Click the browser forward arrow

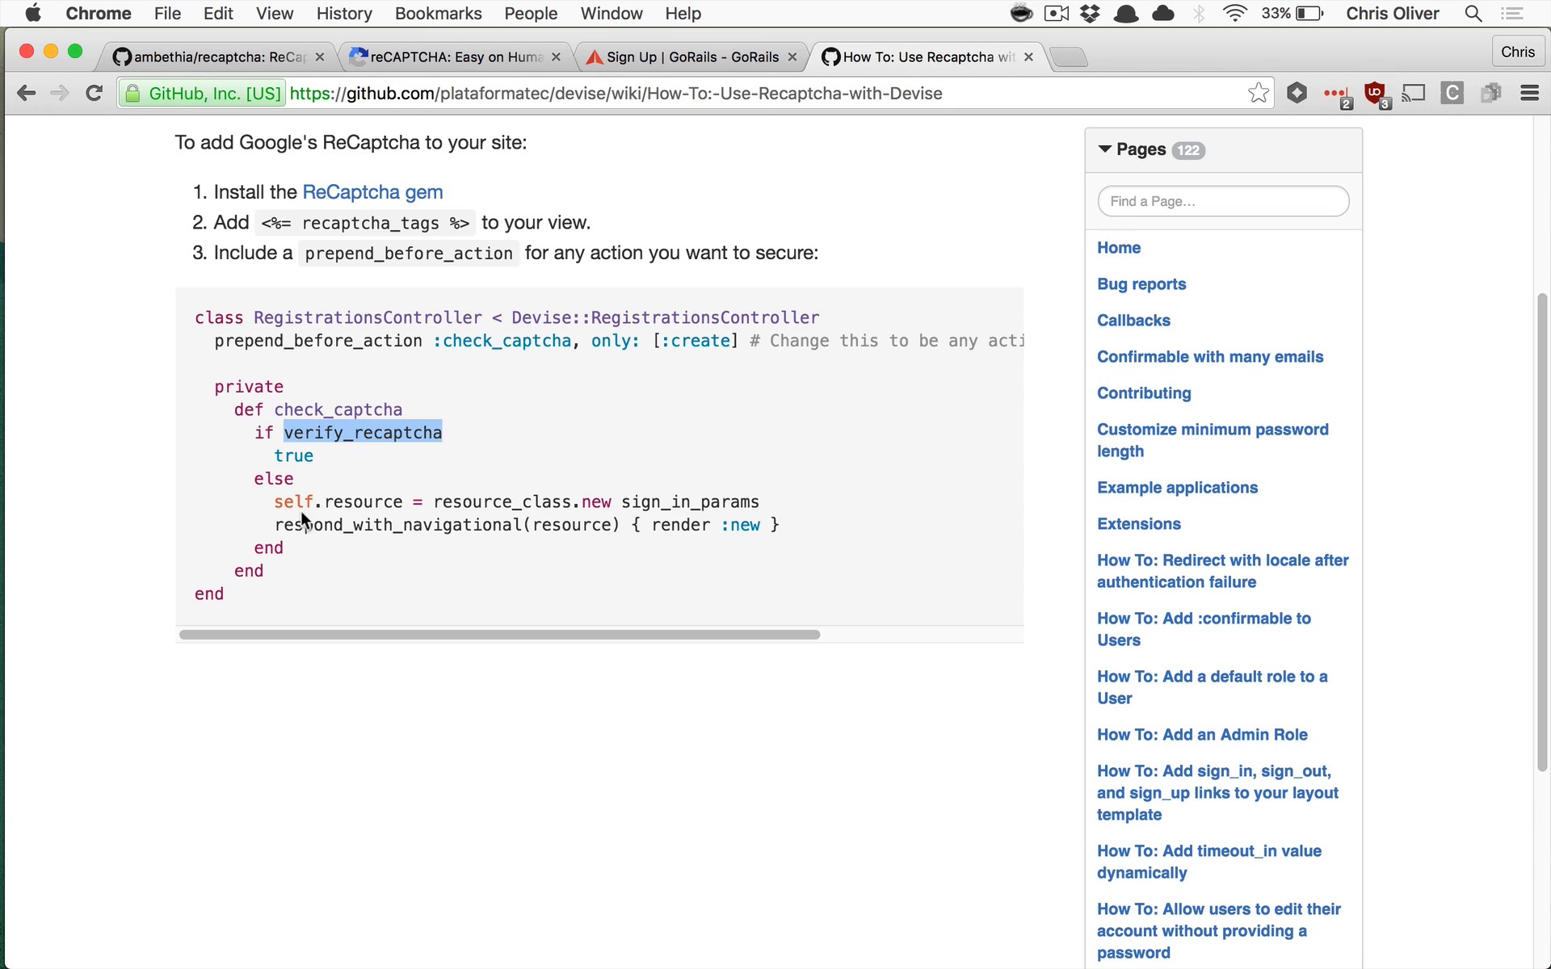(60, 93)
